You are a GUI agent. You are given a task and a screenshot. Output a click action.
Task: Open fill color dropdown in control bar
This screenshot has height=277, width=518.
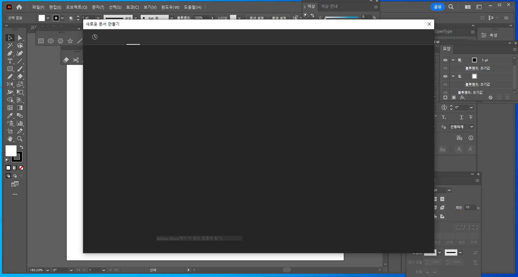tap(48, 18)
